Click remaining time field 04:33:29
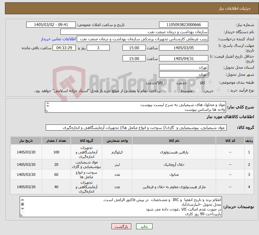 coord(64,48)
